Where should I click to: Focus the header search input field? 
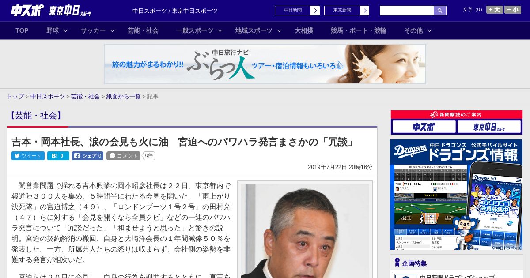tap(407, 11)
